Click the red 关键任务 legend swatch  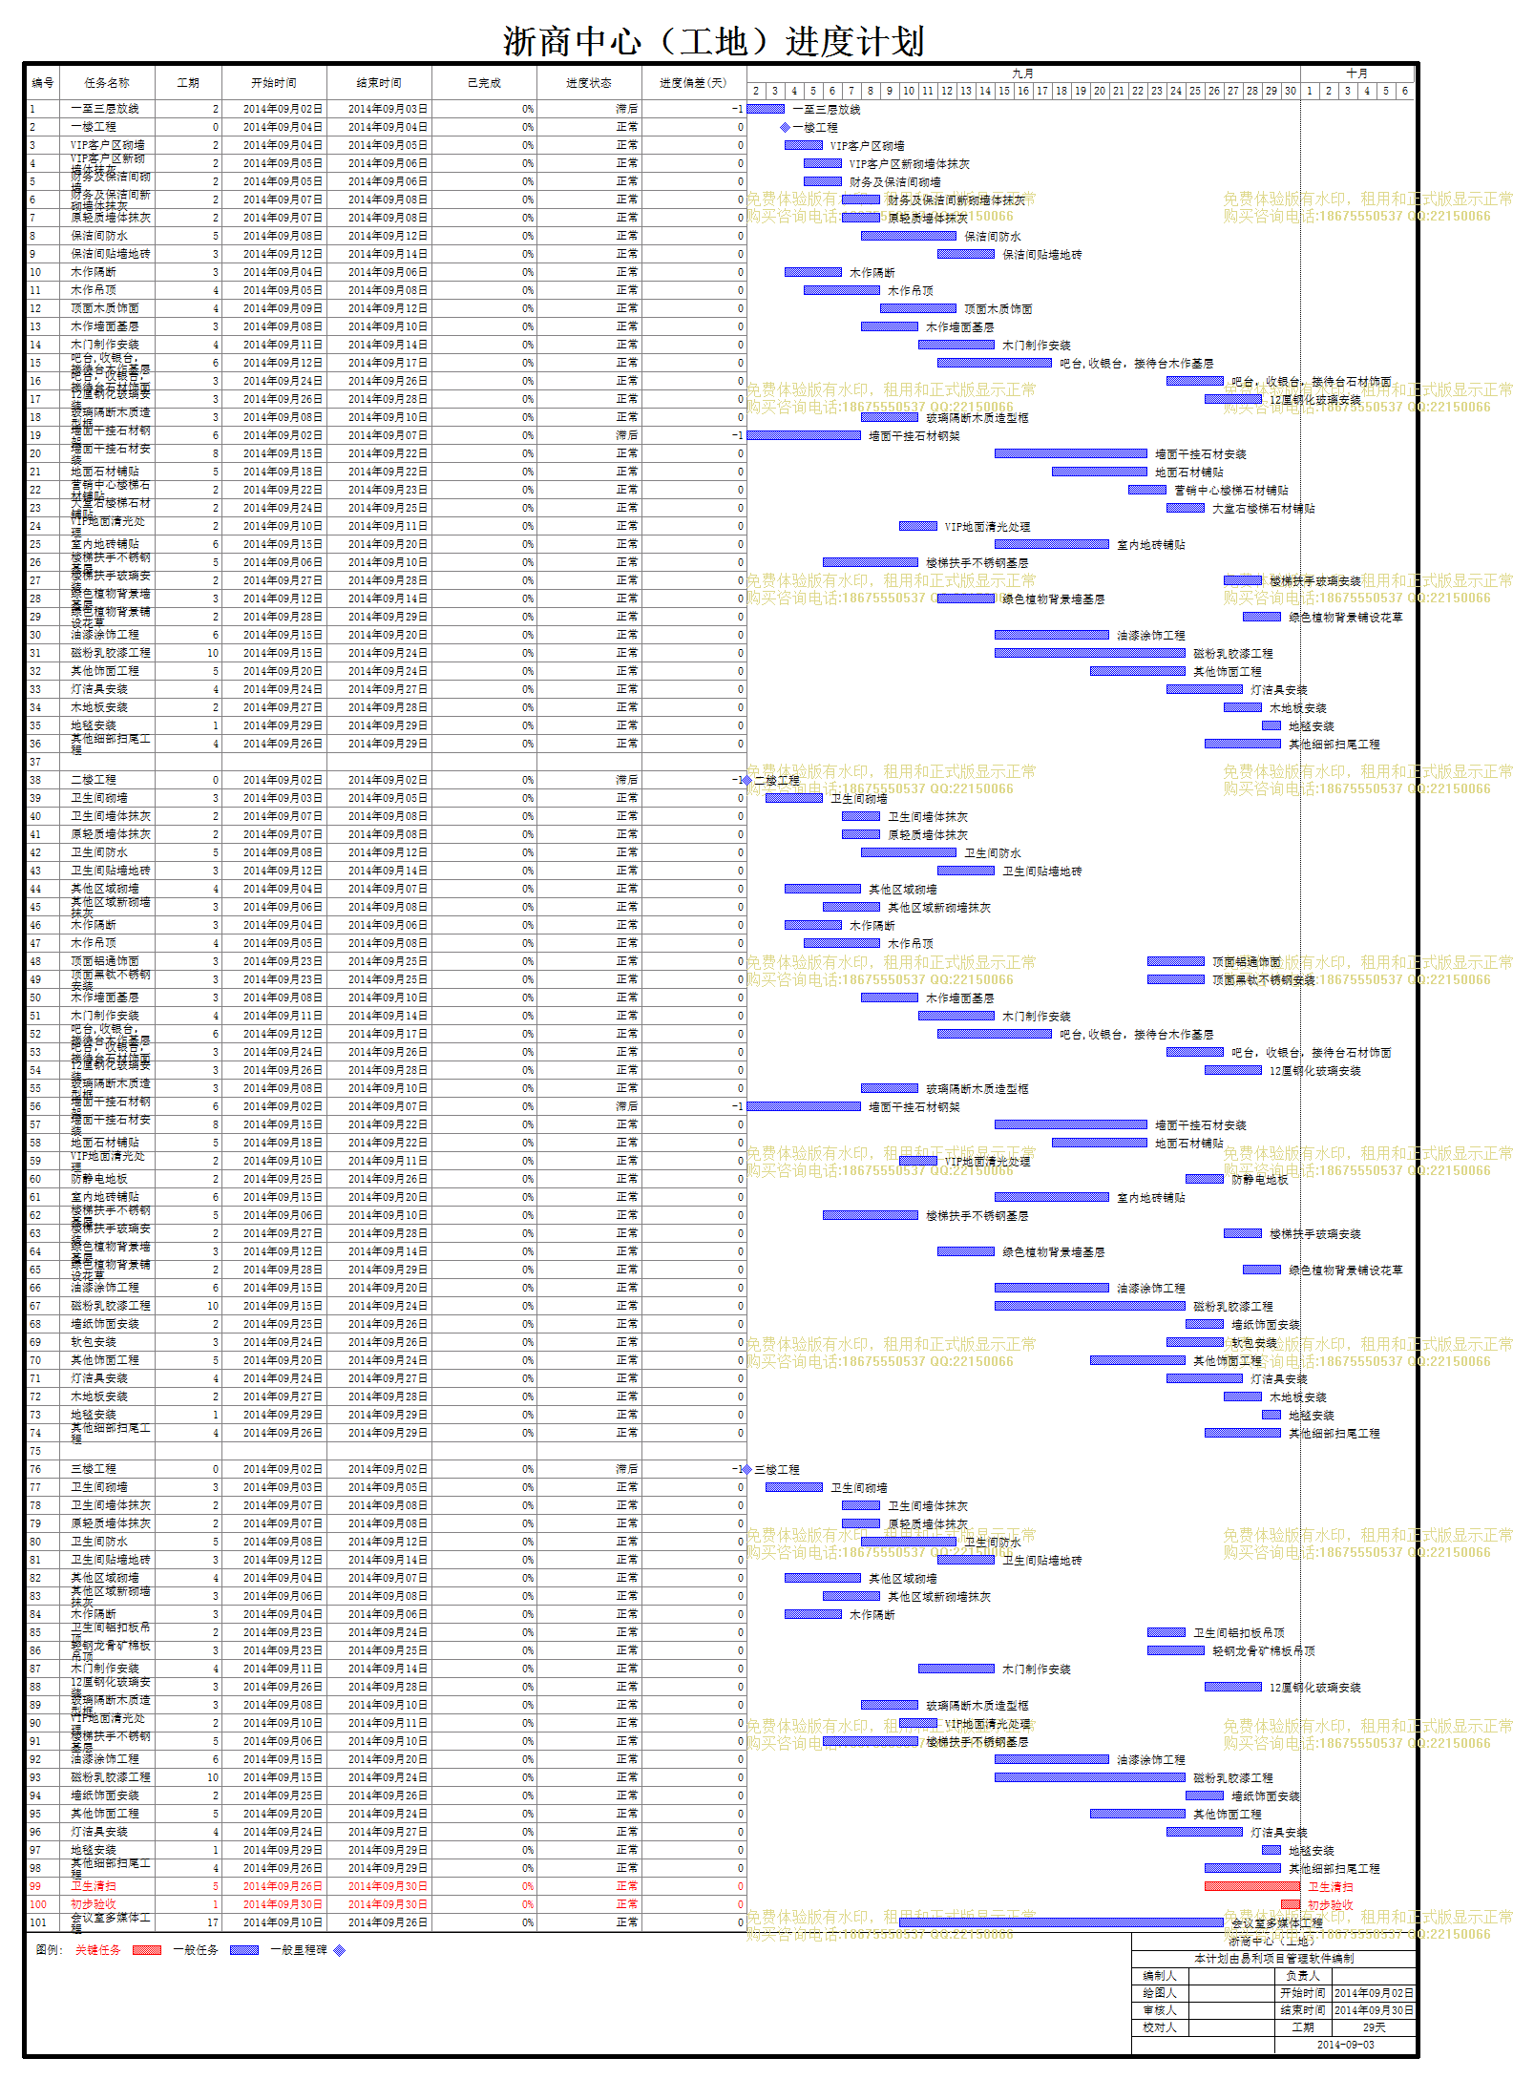click(x=147, y=1950)
